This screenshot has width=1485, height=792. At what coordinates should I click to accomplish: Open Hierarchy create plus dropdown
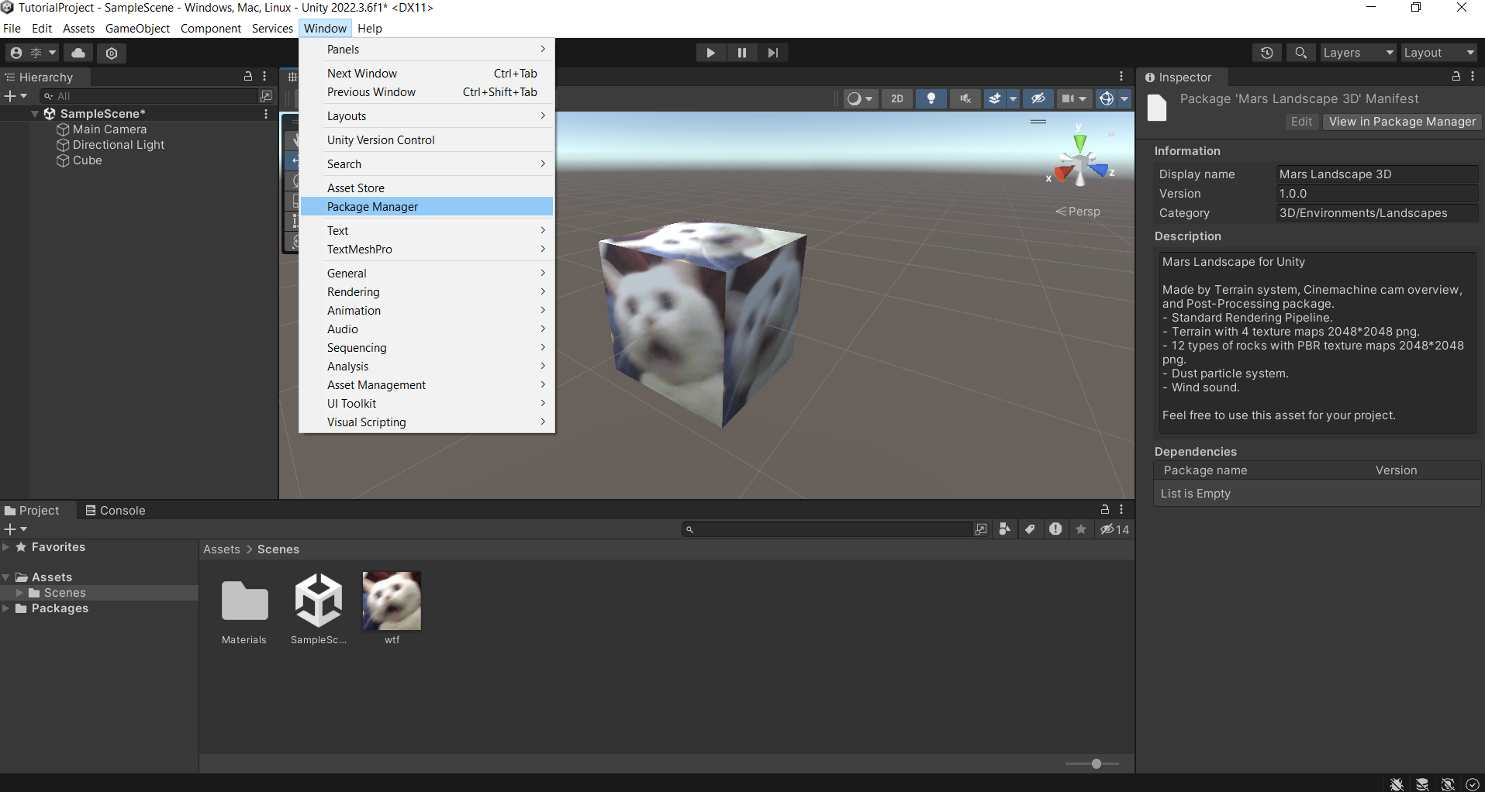click(x=16, y=96)
